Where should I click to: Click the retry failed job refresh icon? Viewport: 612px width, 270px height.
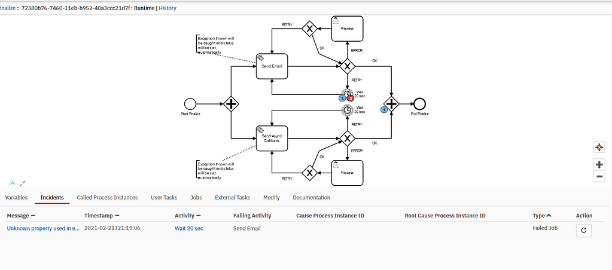[583, 230]
